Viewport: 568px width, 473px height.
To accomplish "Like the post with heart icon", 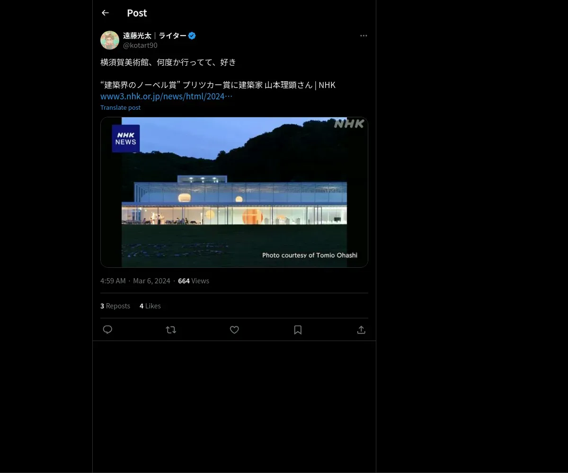I will pyautogui.click(x=234, y=330).
